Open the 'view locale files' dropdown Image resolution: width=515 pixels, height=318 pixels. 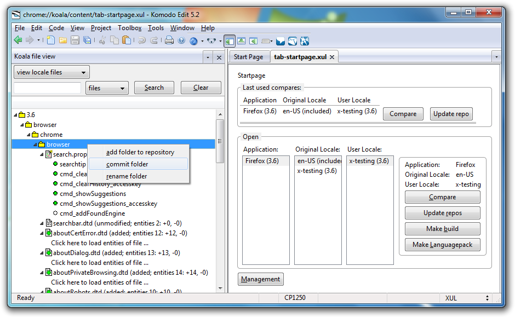[51, 72]
